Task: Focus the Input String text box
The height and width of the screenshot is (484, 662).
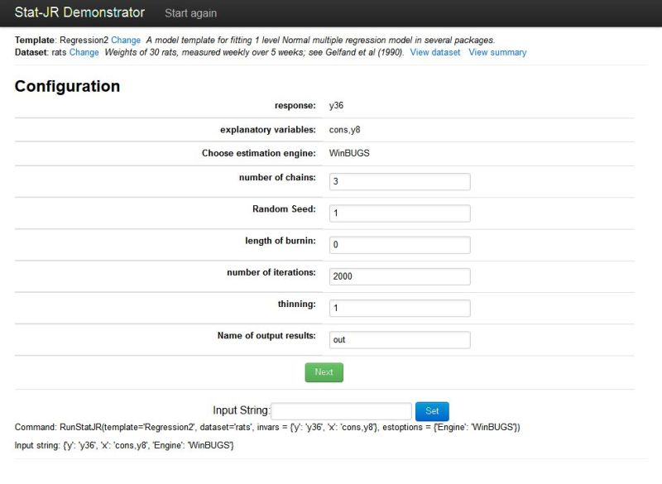Action: (341, 411)
